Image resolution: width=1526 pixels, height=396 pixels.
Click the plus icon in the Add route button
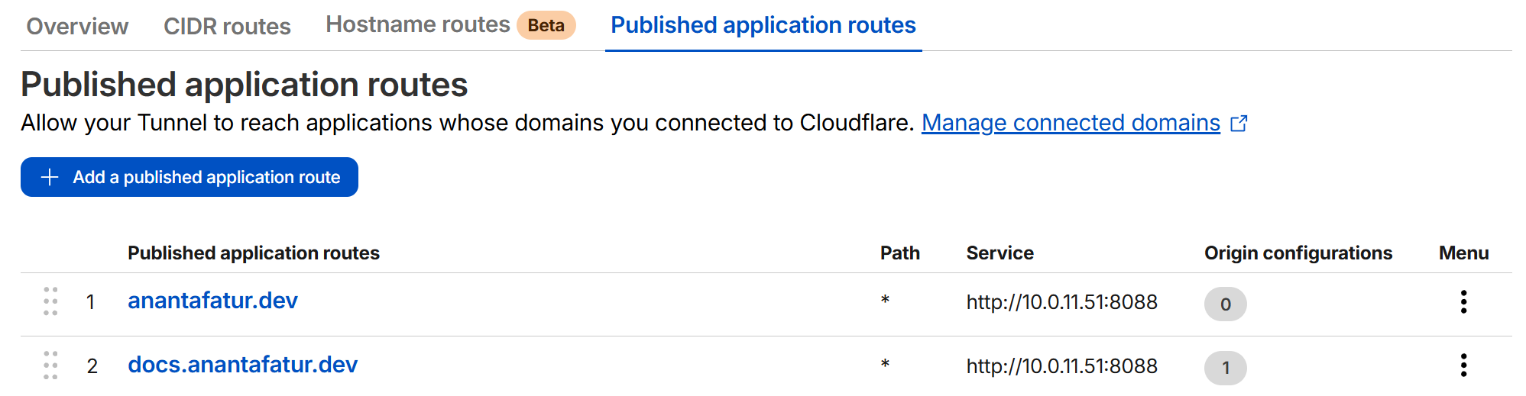(x=50, y=177)
